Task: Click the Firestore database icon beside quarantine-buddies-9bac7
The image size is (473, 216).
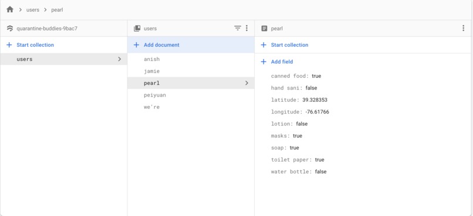Action: point(10,28)
